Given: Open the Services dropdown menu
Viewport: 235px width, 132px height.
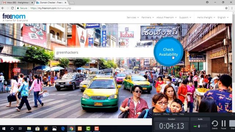Looking at the screenshot, I should click(133, 18).
